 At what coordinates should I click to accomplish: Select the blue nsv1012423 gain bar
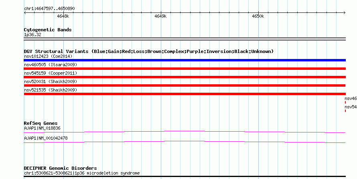tap(185, 60)
